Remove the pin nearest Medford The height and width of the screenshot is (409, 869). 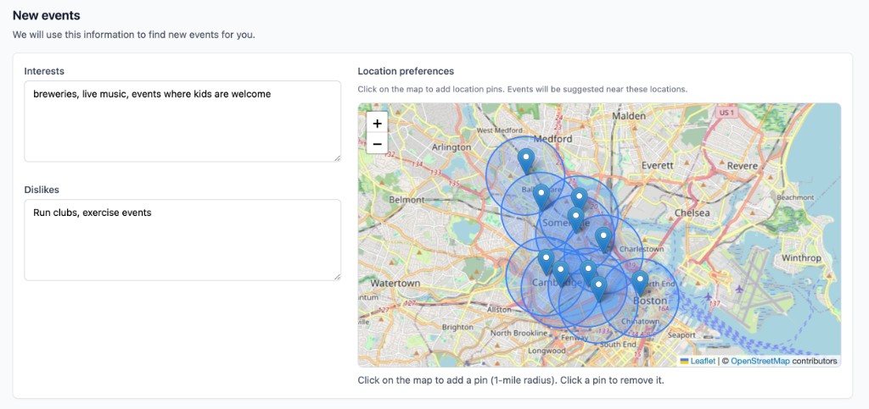(x=526, y=161)
